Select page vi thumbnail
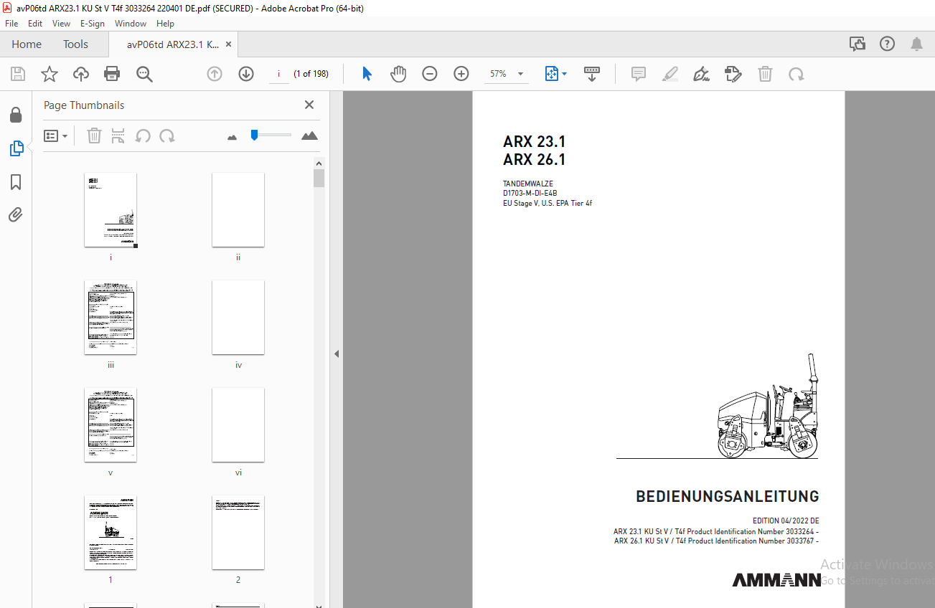 238,425
